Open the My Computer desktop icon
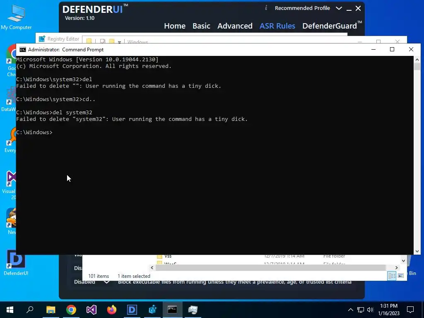Viewport: 424px width, 318px height. (16, 17)
